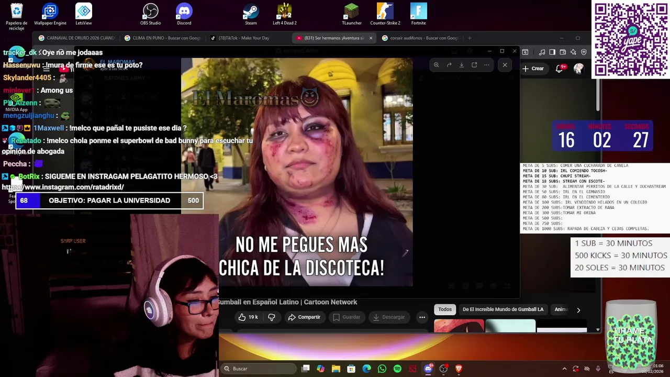Open Task View on the taskbar
The image size is (670, 377).
click(x=306, y=369)
